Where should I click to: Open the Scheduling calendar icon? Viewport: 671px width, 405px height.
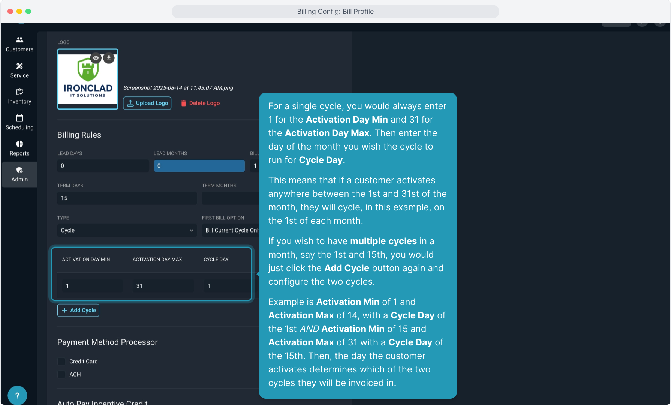coord(19,118)
